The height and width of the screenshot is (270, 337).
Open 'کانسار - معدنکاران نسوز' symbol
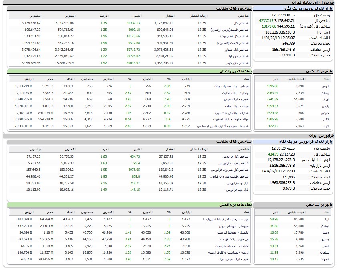click(x=232, y=233)
